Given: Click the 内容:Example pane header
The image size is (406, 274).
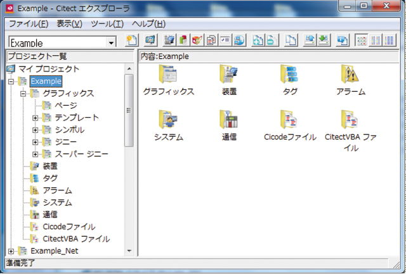Looking at the screenshot, I should (269, 56).
